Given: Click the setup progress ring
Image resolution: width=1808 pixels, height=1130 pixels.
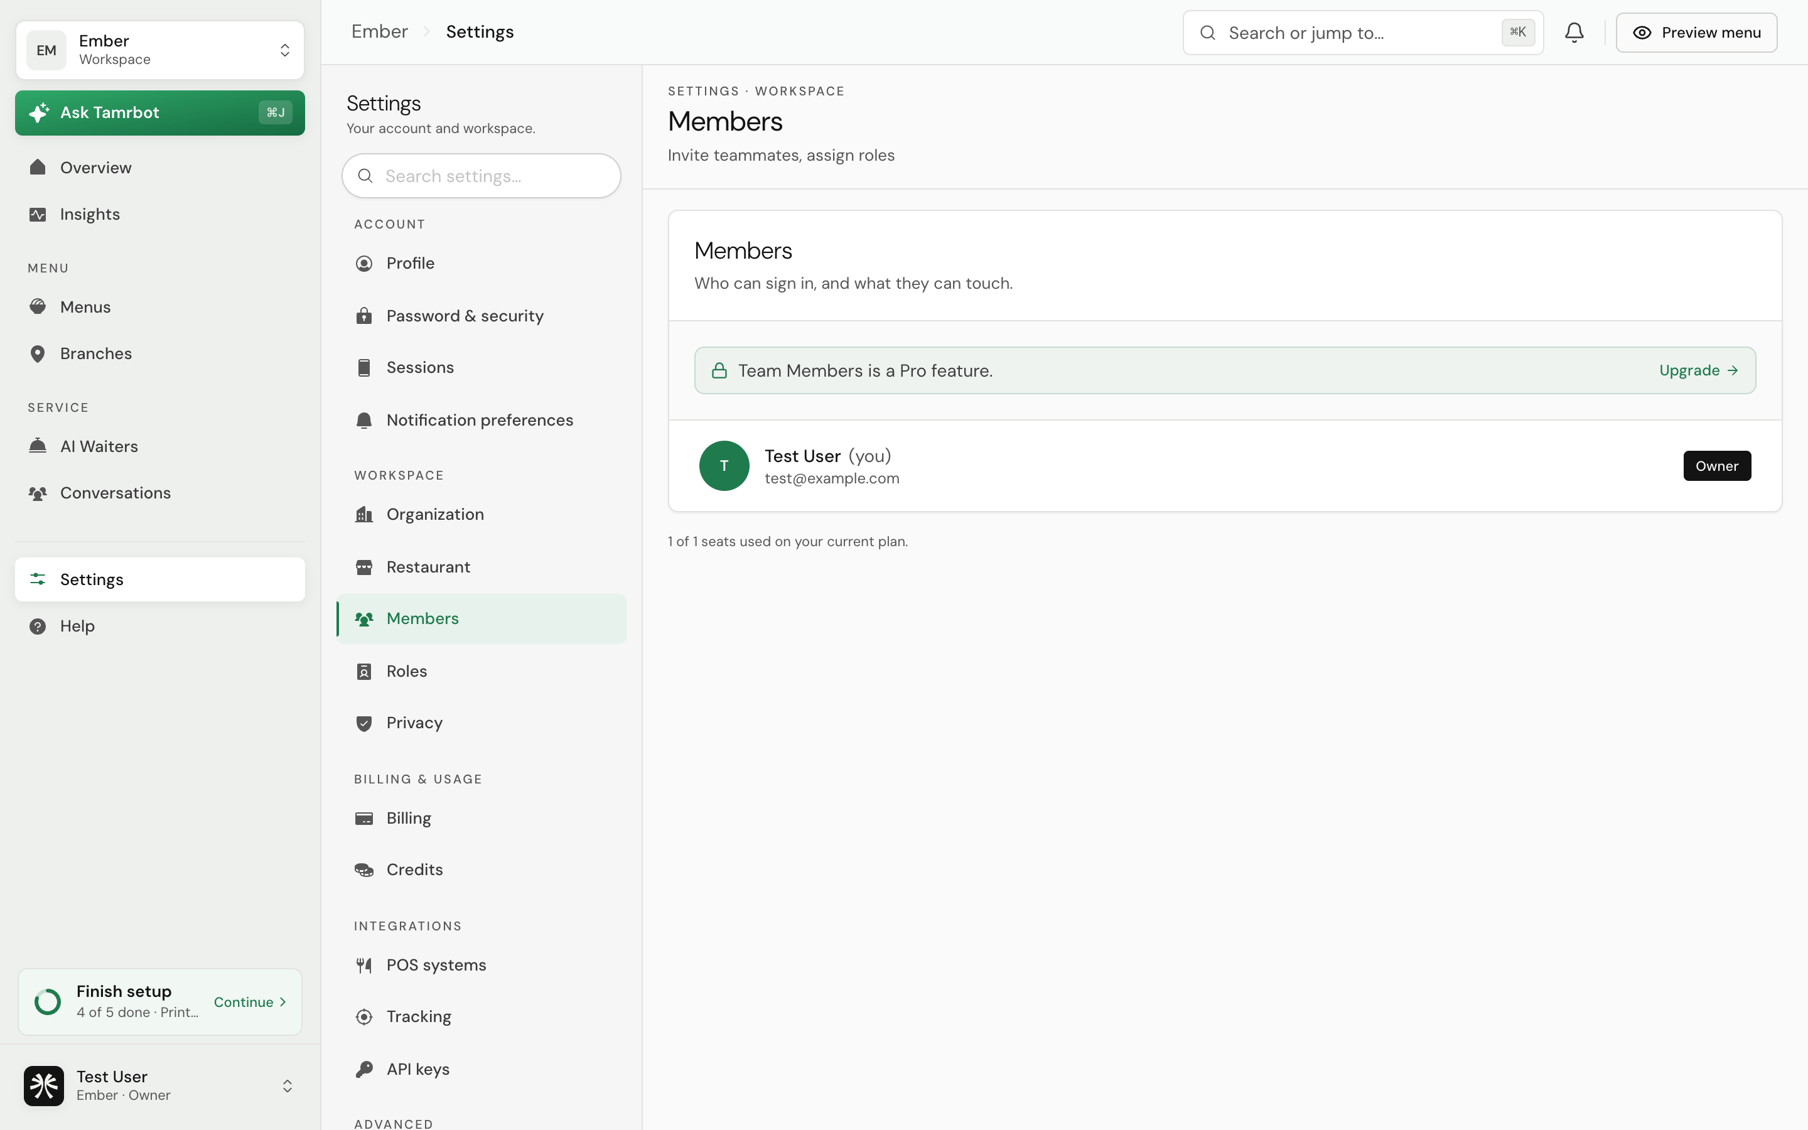Looking at the screenshot, I should point(48,1002).
